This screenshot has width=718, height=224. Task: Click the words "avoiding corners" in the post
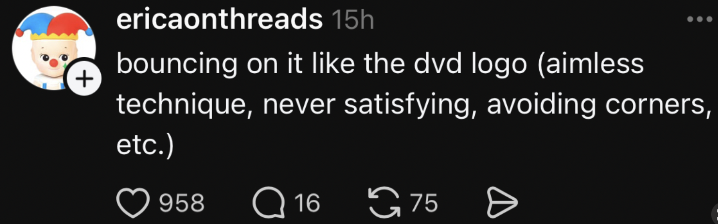(595, 104)
